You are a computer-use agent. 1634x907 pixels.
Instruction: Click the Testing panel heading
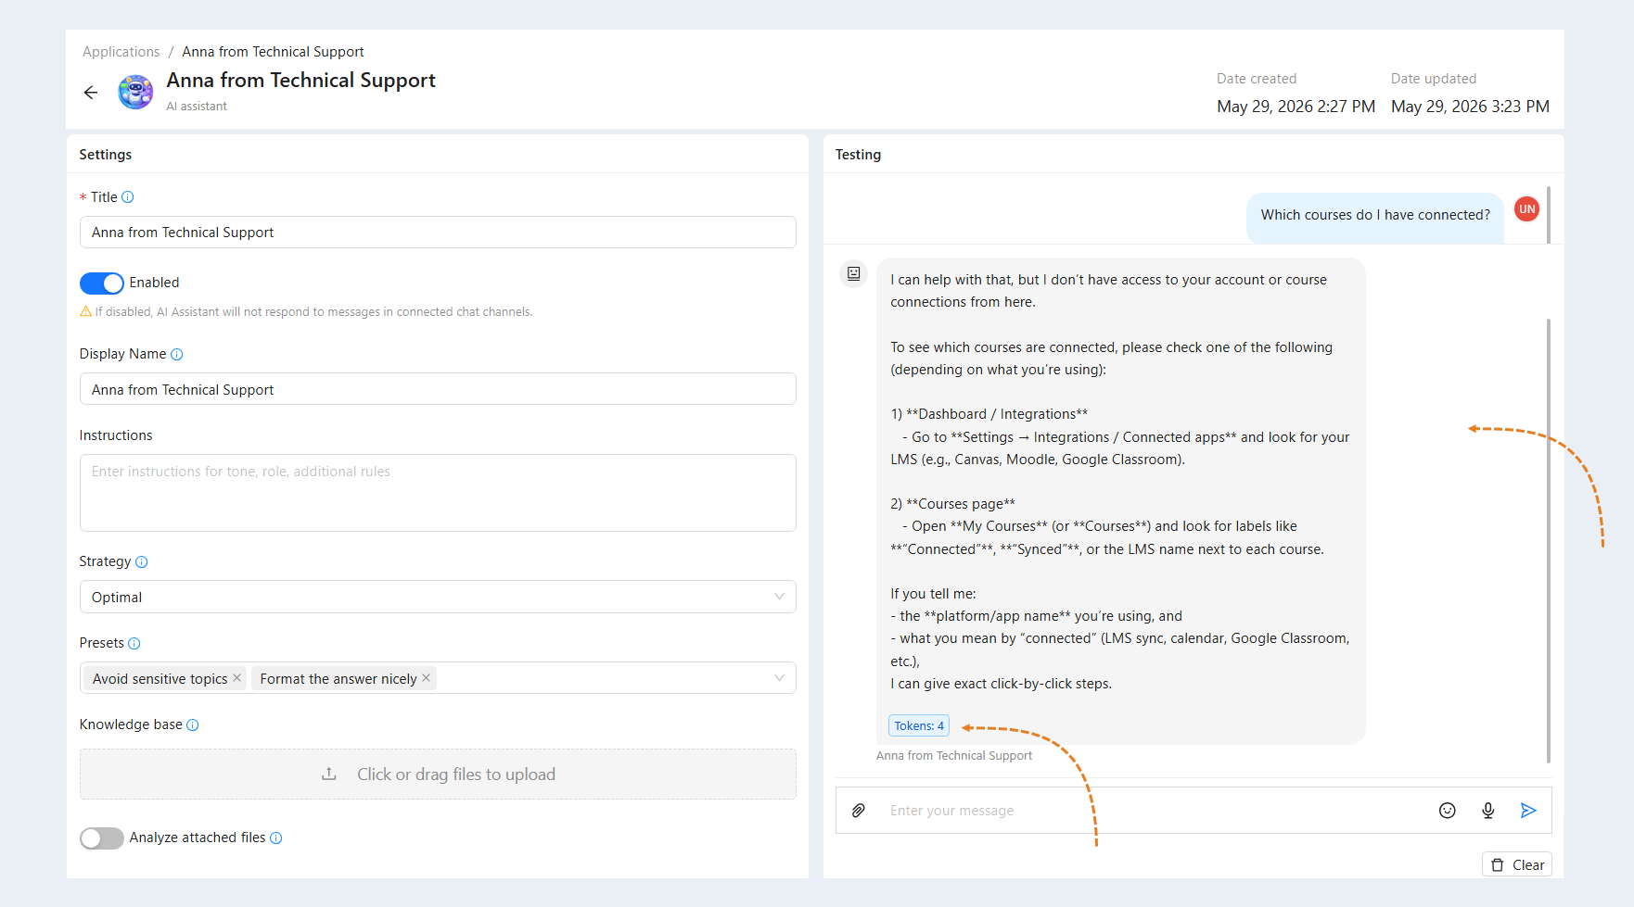click(858, 155)
